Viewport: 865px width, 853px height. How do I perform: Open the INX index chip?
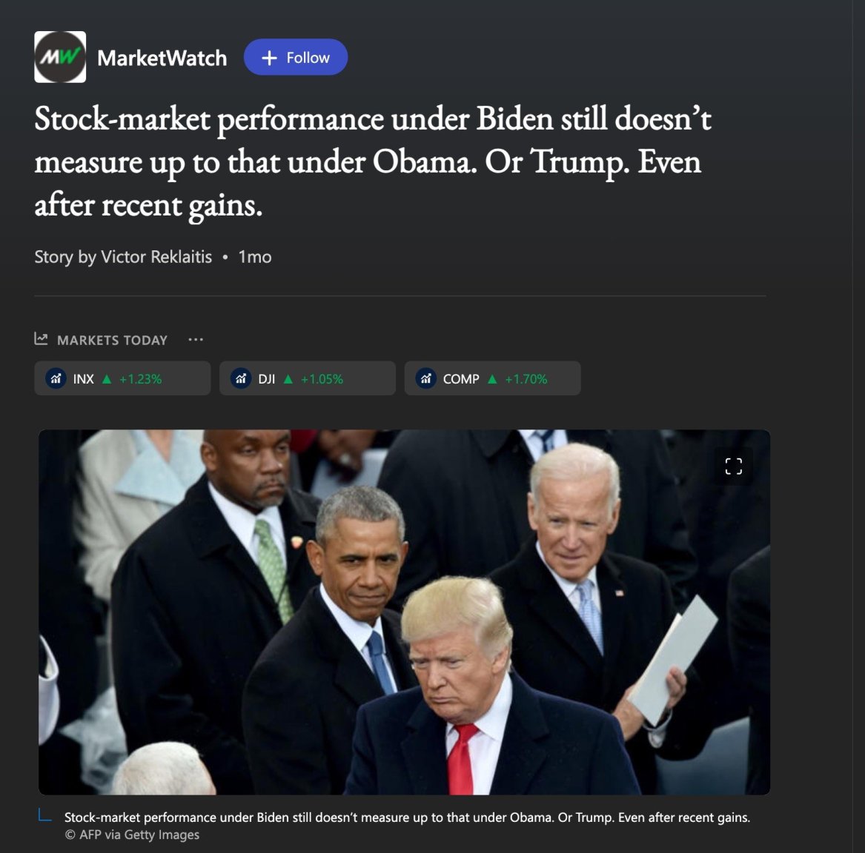[x=122, y=378]
